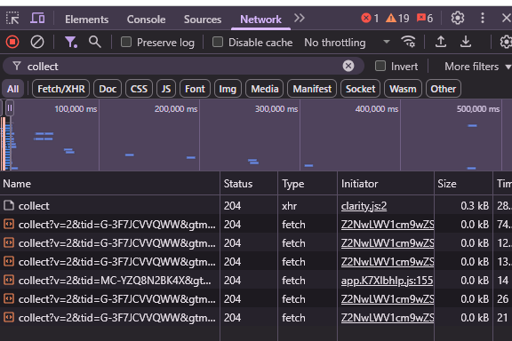Export HAR file download icon

(465, 42)
